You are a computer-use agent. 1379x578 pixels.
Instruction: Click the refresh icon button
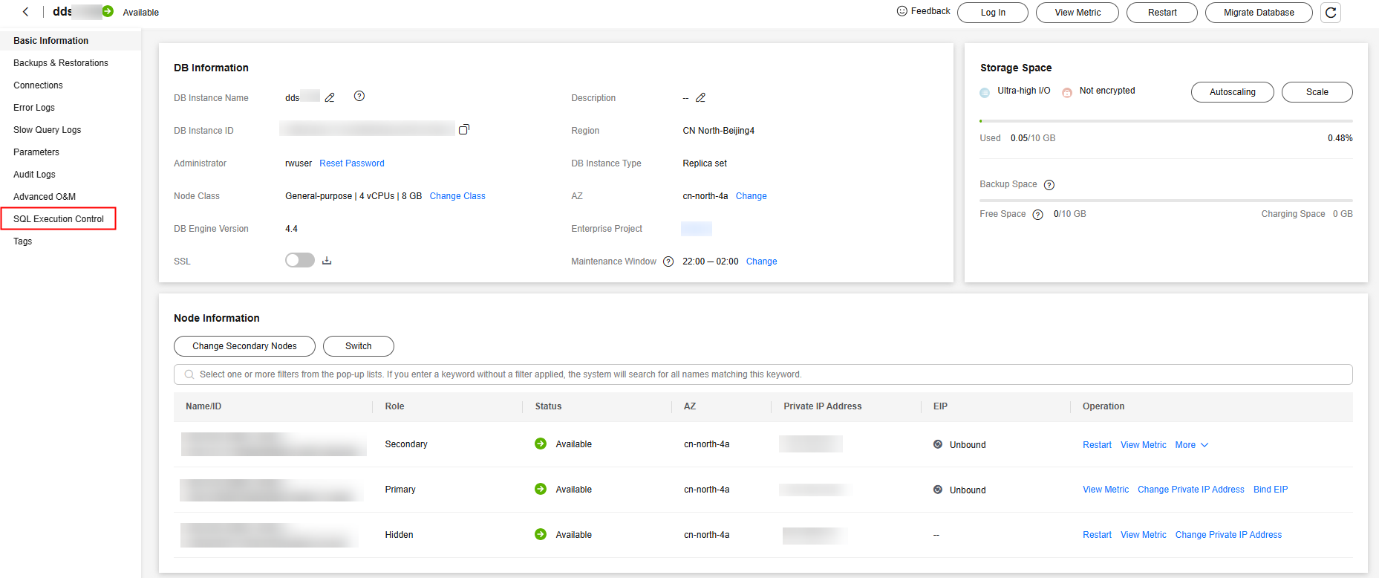coord(1331,13)
